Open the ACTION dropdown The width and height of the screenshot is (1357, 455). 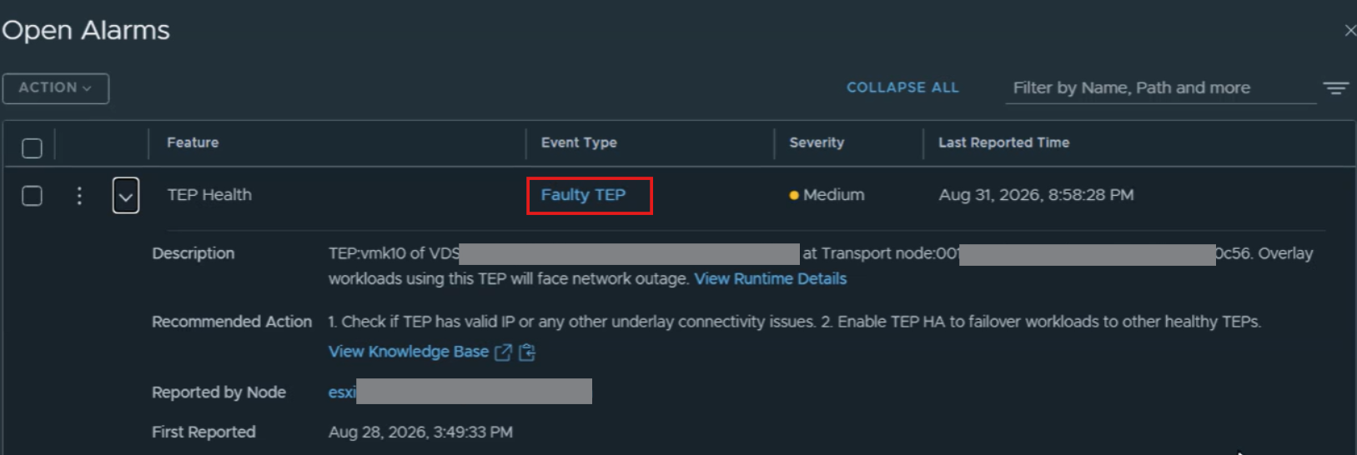coord(56,88)
